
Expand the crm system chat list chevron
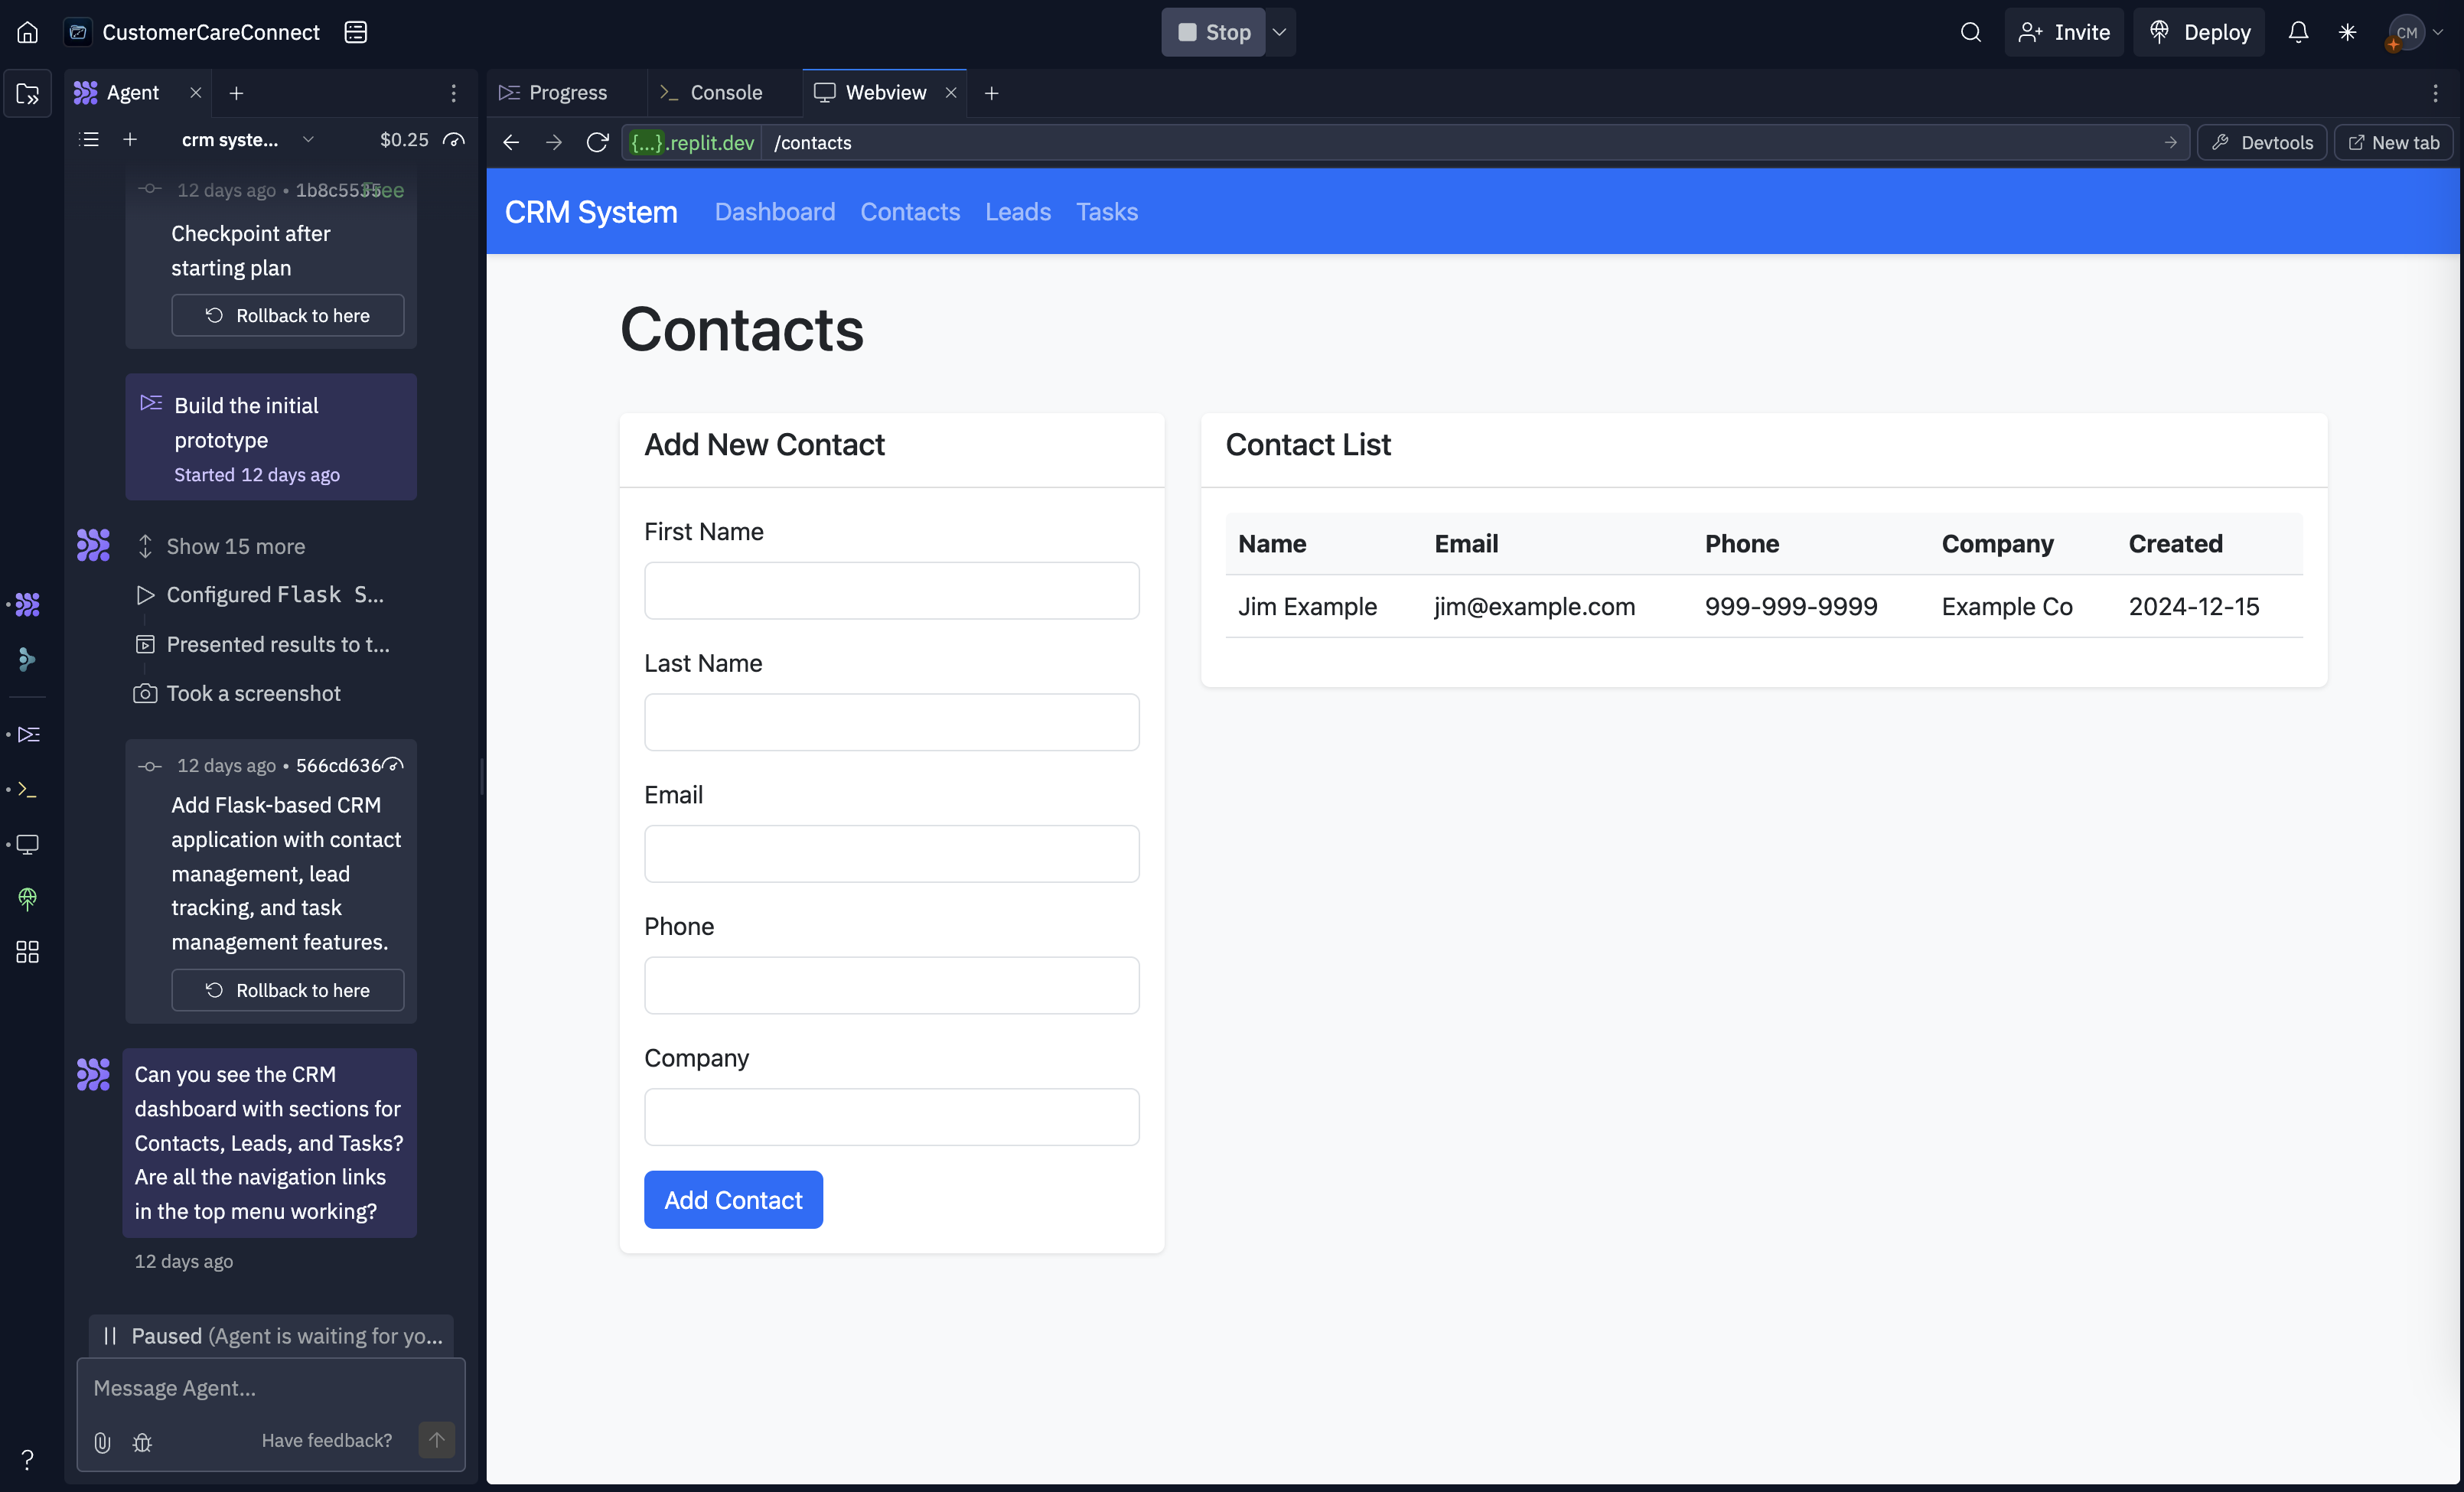(308, 140)
